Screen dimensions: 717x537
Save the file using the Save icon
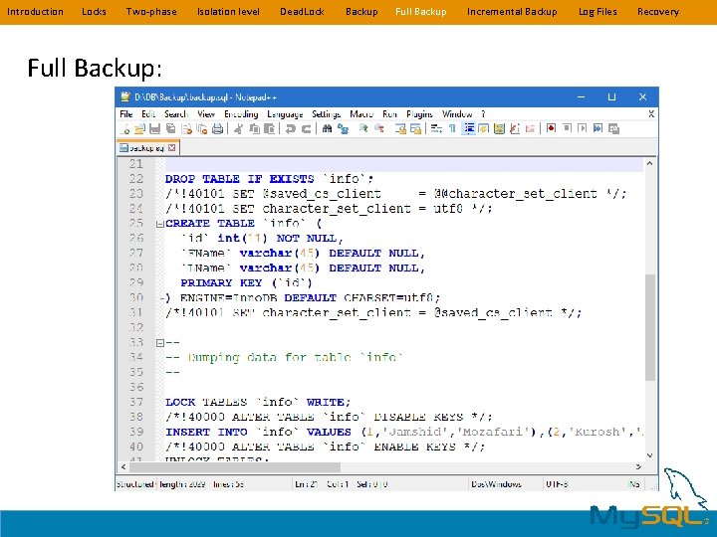pos(155,128)
